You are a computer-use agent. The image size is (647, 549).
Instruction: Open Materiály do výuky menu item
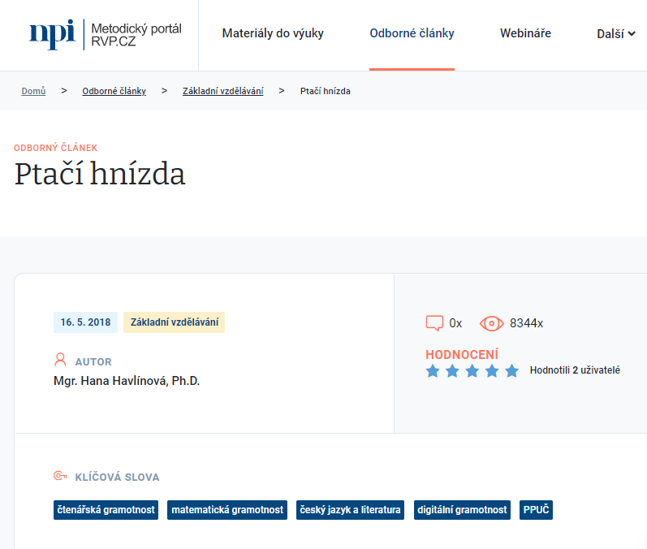click(273, 33)
